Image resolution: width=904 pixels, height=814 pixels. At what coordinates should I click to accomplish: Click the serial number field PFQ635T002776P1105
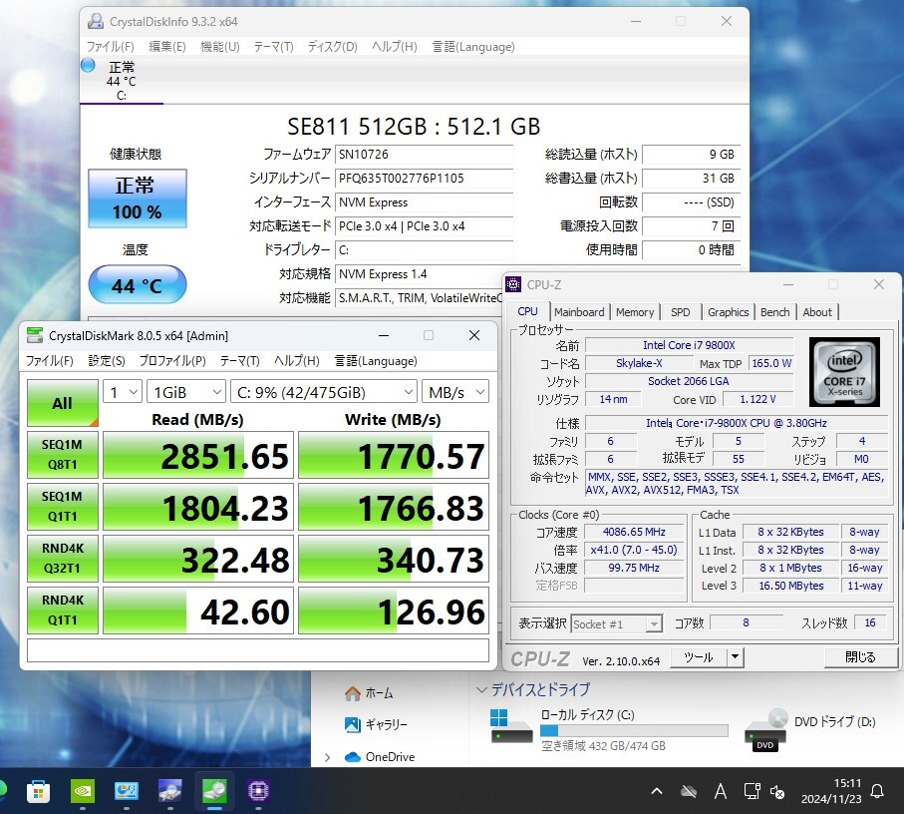(424, 179)
